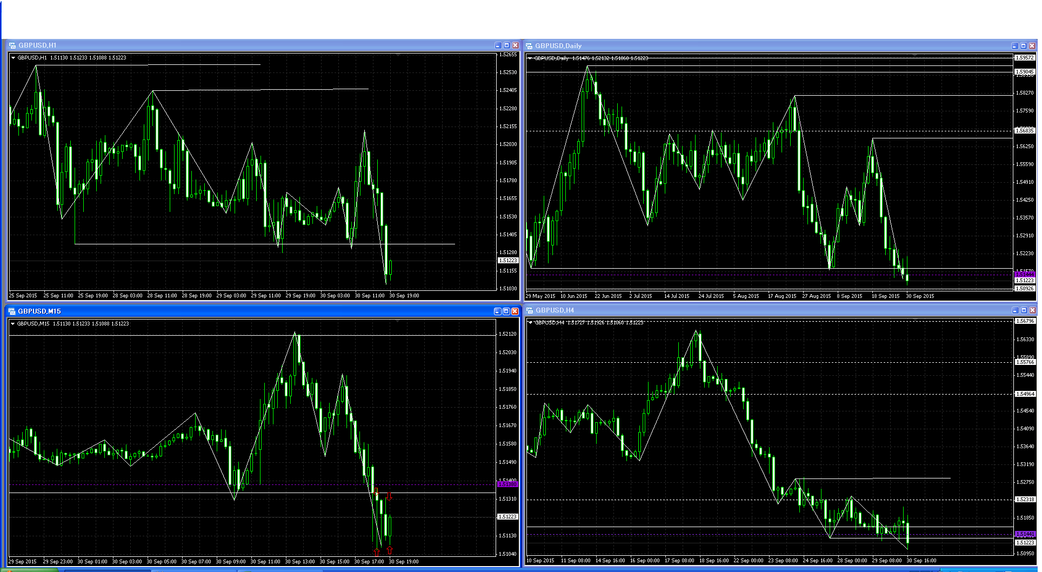Click the GBPUSD,H1 window chart icon
The width and height of the screenshot is (1042, 572).
(12, 45)
